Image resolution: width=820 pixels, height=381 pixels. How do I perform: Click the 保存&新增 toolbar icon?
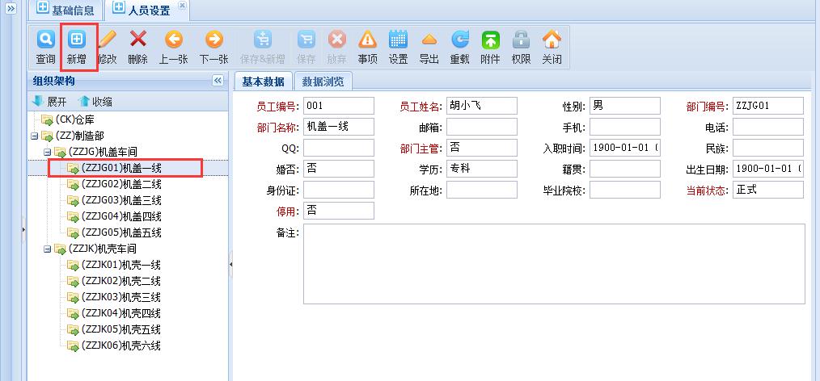point(263,39)
